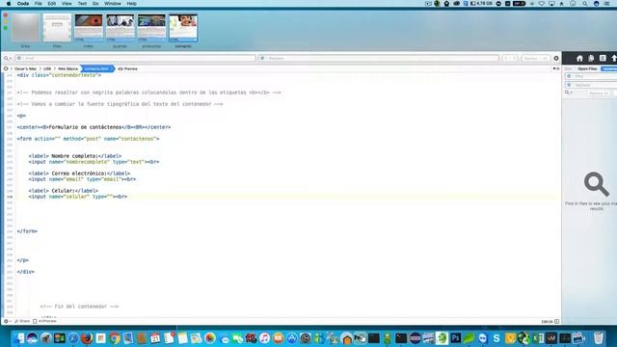The width and height of the screenshot is (617, 347).
Task: Open the sidebar Home icon
Action: click(579, 58)
